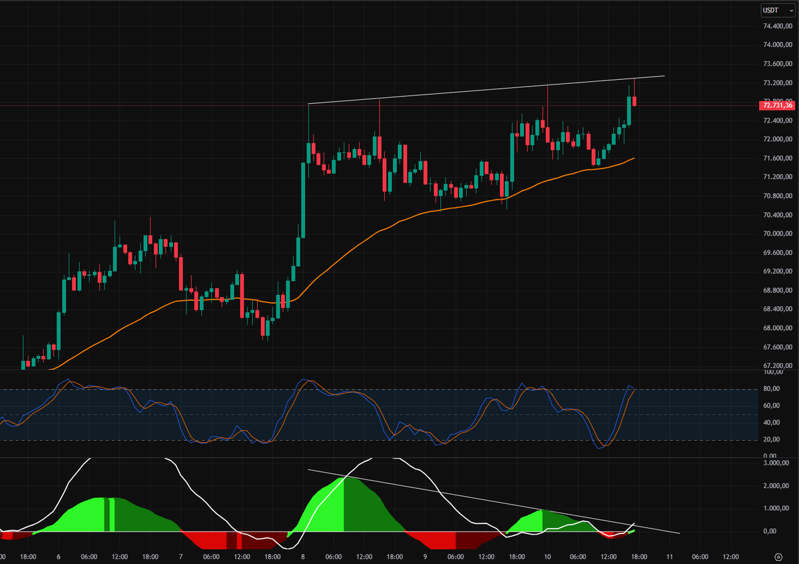Open the USDT currency dropdown
Image resolution: width=799 pixels, height=564 pixels.
coord(778,10)
